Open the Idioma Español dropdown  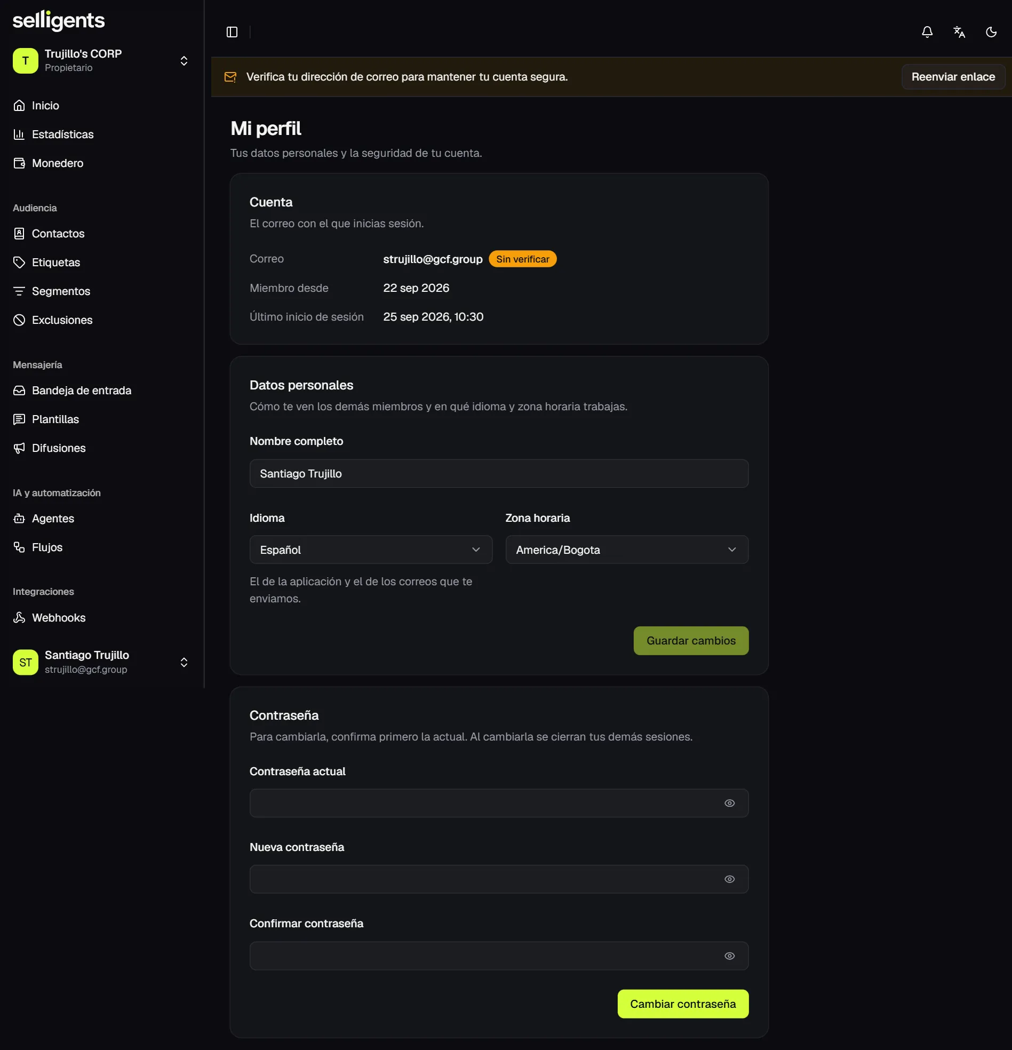tap(371, 550)
